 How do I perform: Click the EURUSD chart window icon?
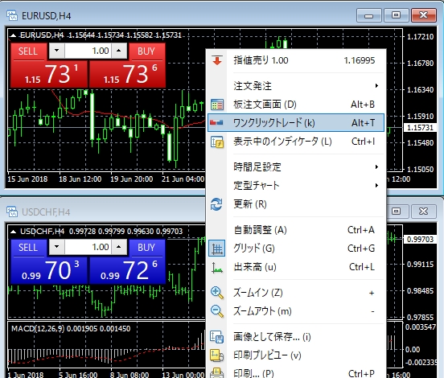click(x=12, y=15)
